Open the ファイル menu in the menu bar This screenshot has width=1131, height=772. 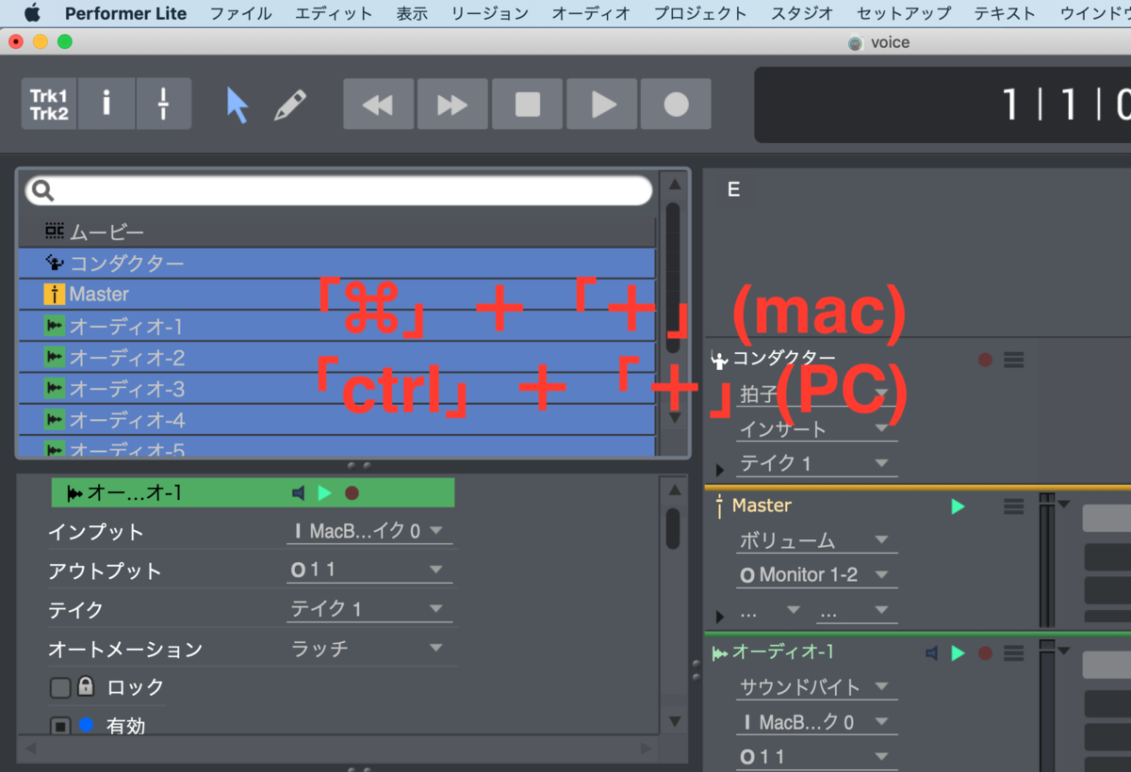(x=241, y=13)
